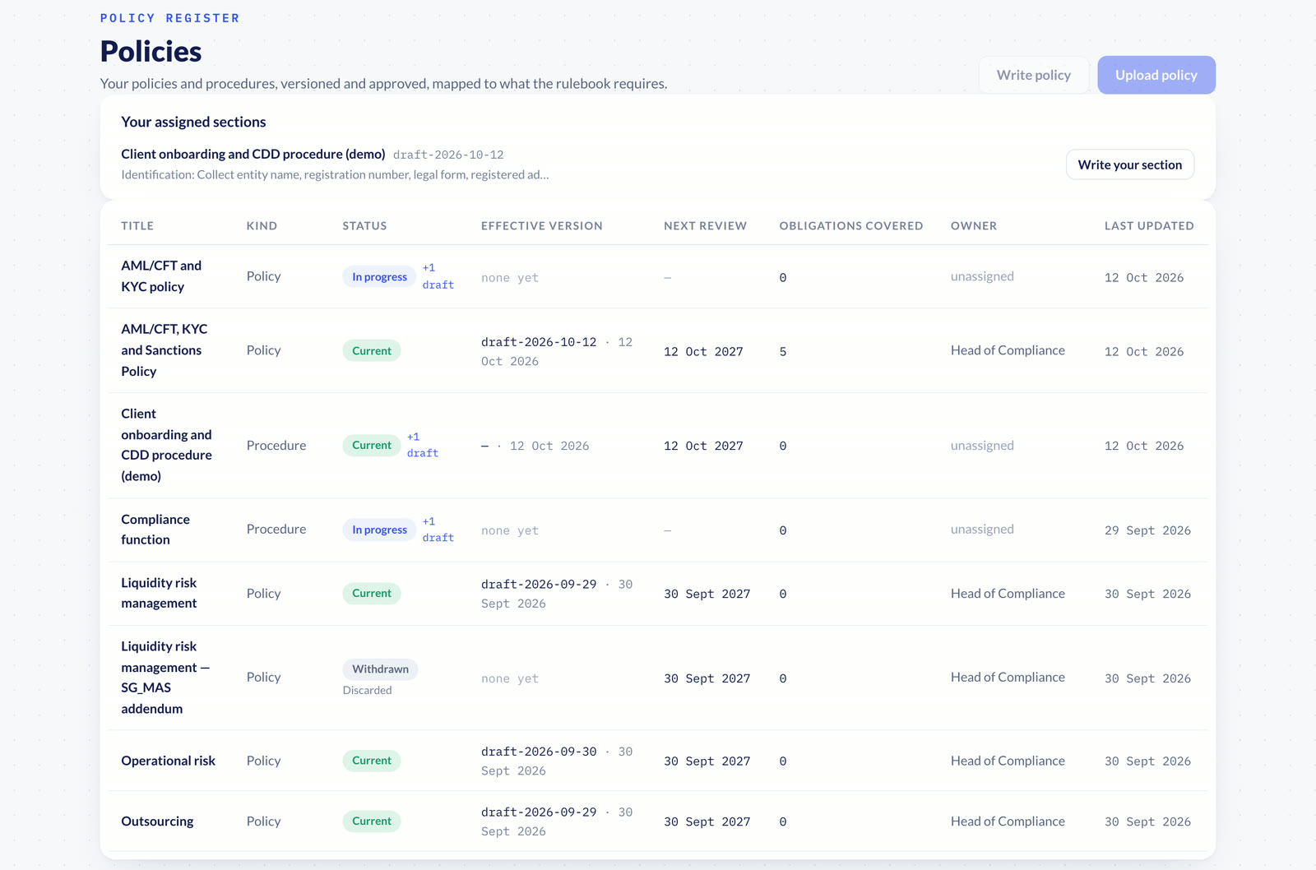Open assigned section Client onboarding and CDD procedure (demo)

[253, 154]
